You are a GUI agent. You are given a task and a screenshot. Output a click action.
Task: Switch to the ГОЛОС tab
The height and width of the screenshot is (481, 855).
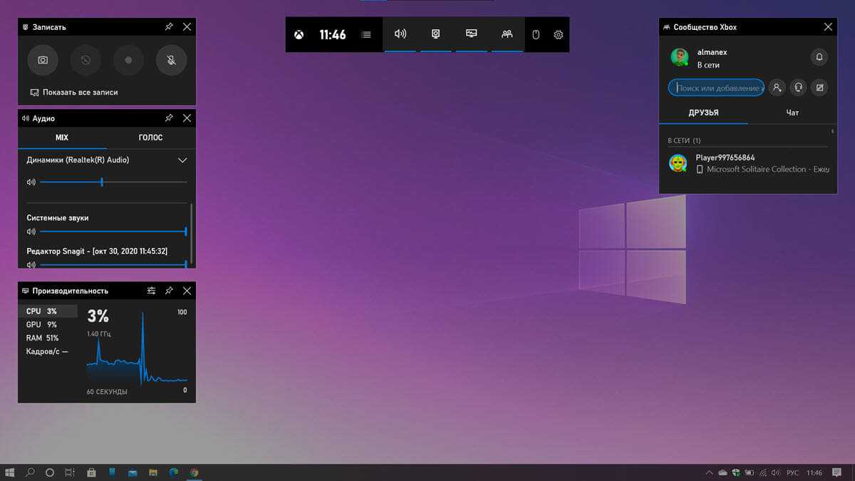150,138
